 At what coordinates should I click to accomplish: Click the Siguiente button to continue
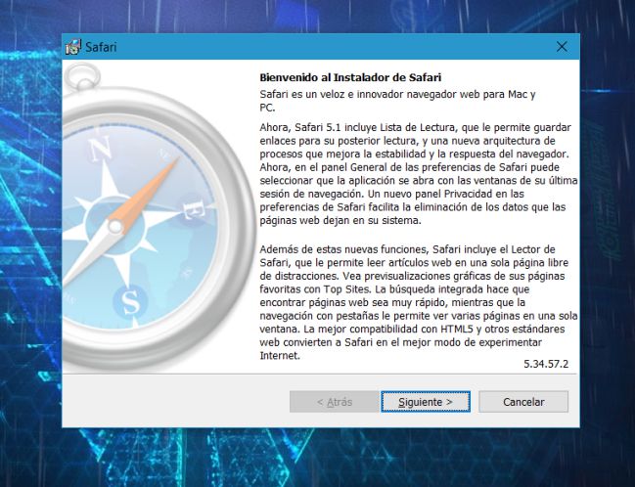(x=426, y=402)
